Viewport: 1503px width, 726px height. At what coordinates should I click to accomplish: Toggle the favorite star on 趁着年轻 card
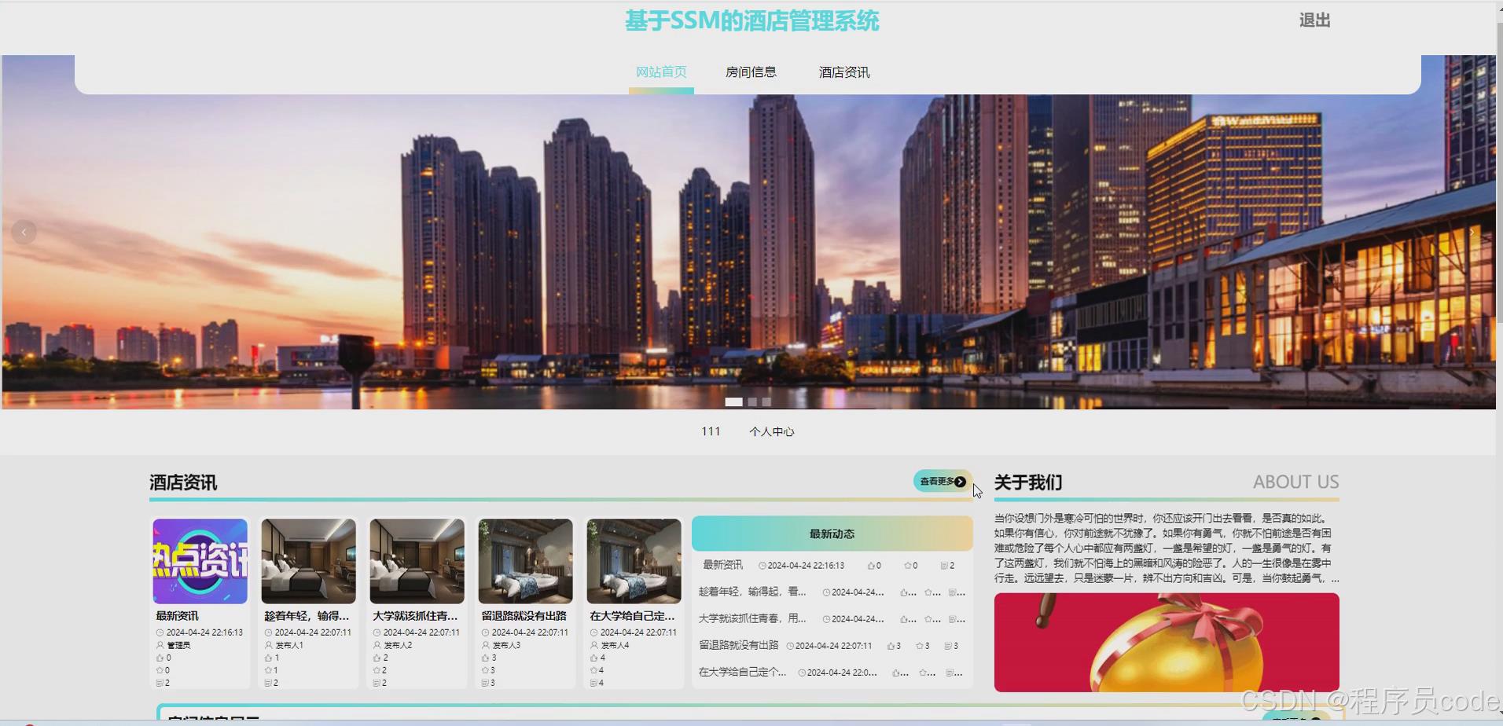tap(268, 670)
